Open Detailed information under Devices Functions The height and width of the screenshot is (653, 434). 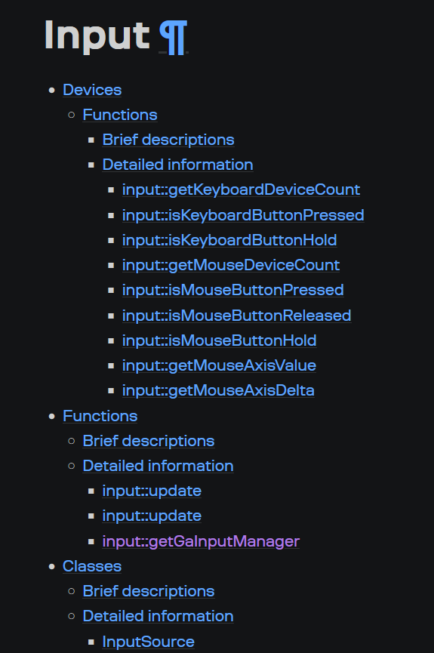coord(178,165)
